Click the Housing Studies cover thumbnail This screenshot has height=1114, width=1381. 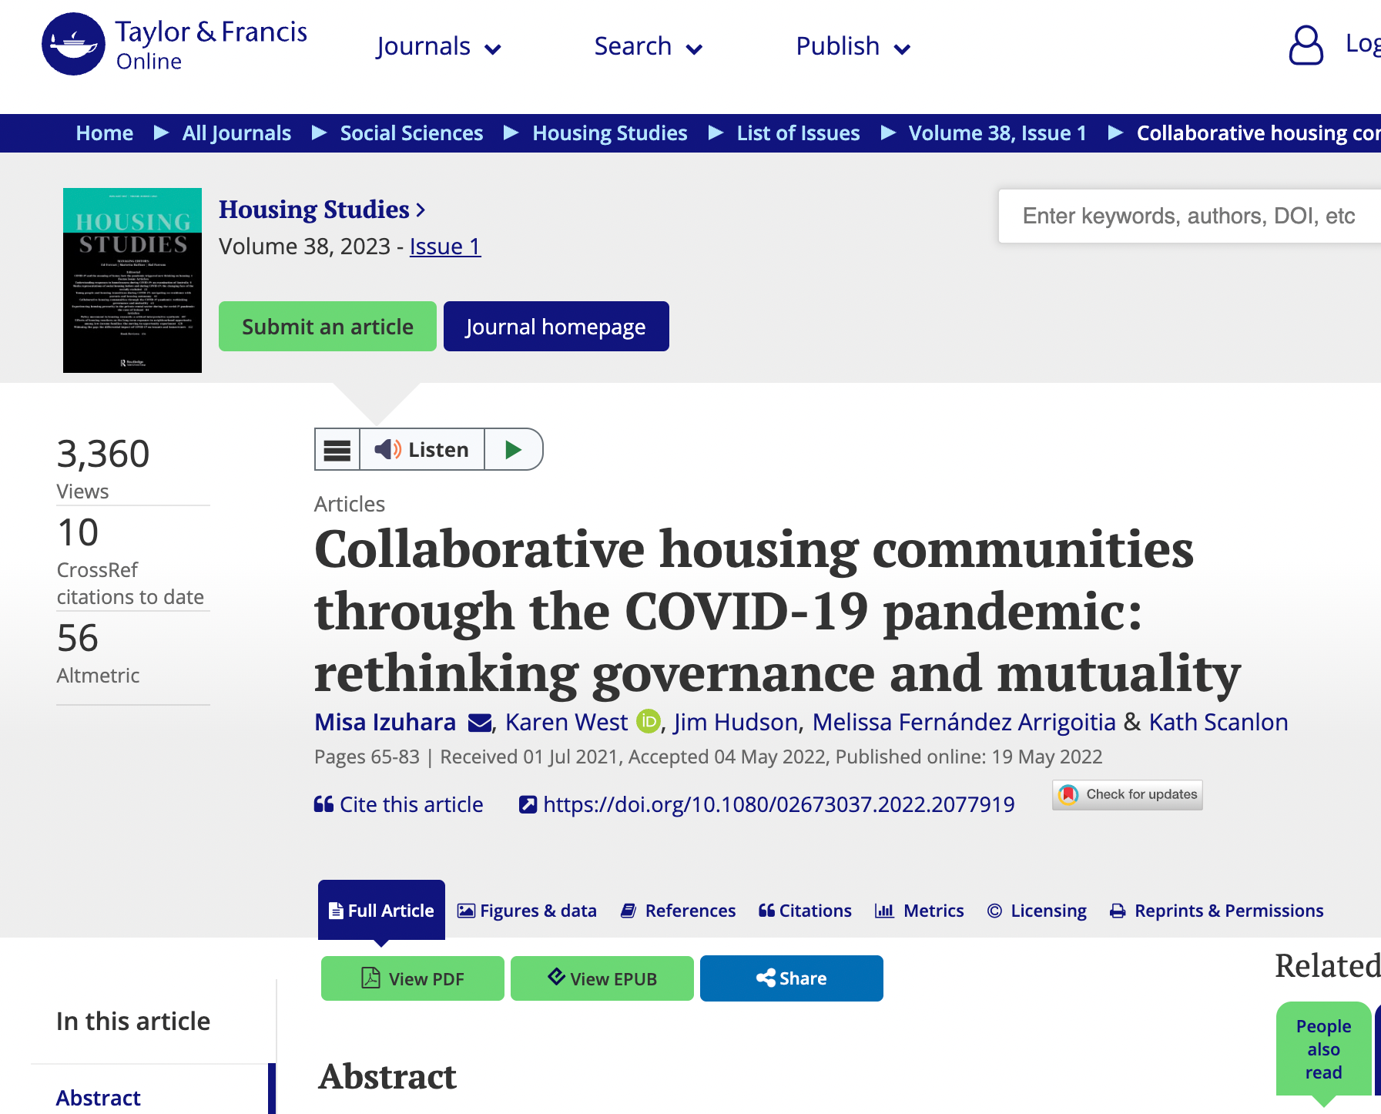pos(132,280)
